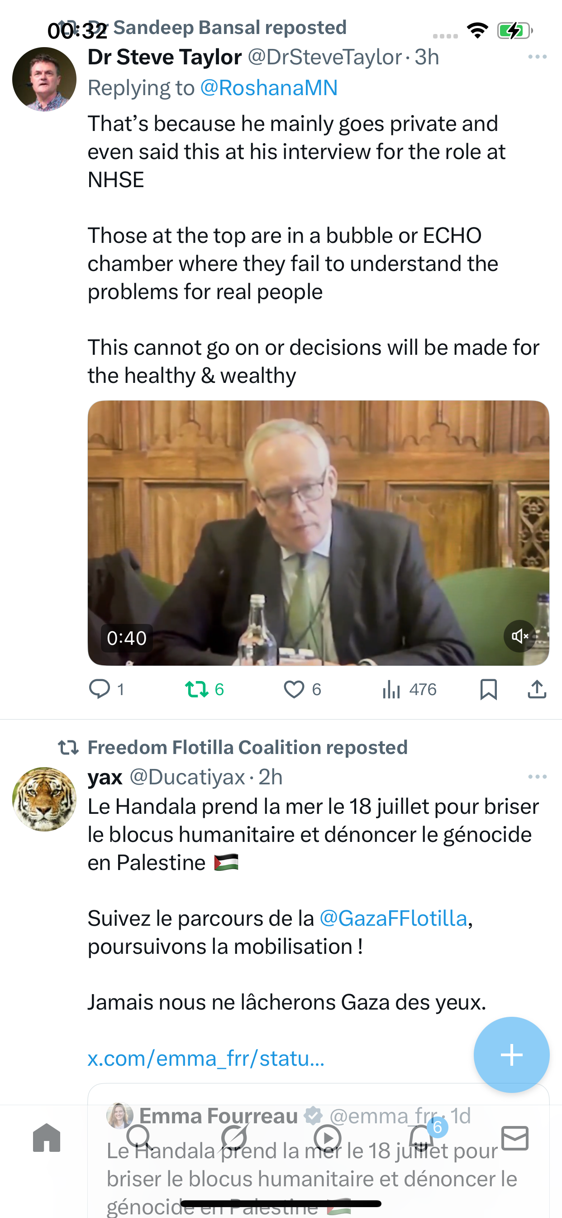Reply to Dr Steve Taylor's post
562x1218 pixels.
pyautogui.click(x=107, y=689)
